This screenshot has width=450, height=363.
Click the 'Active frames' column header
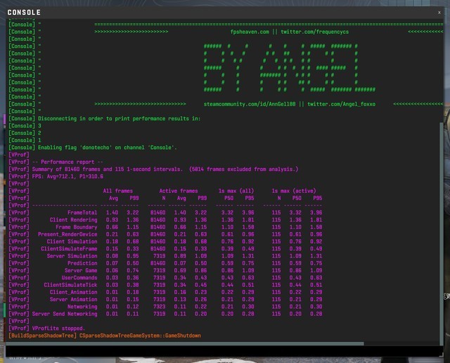click(x=179, y=191)
